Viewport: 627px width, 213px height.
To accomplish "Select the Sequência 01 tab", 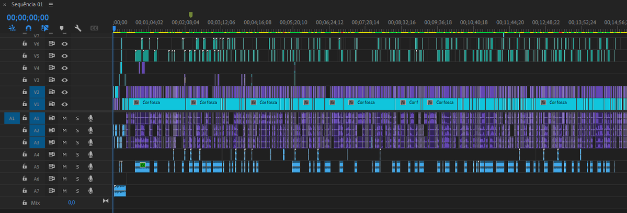I will point(27,4).
